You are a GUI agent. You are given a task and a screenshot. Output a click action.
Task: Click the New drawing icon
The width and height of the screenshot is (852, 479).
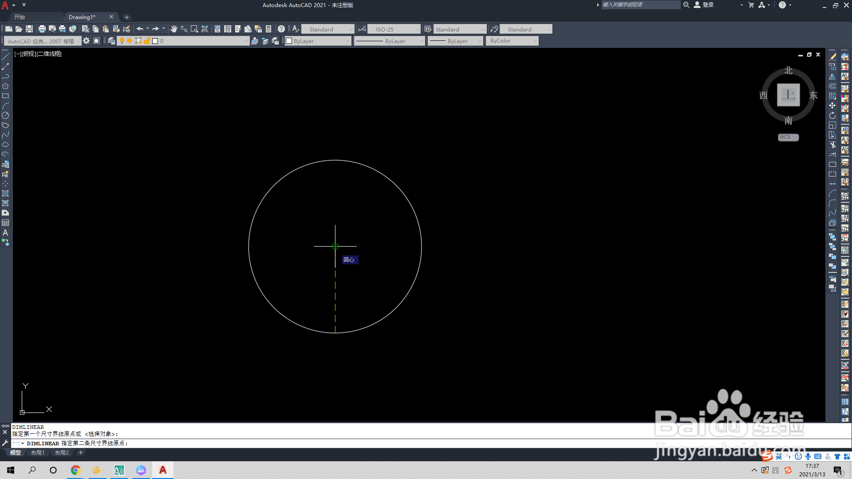[x=8, y=29]
